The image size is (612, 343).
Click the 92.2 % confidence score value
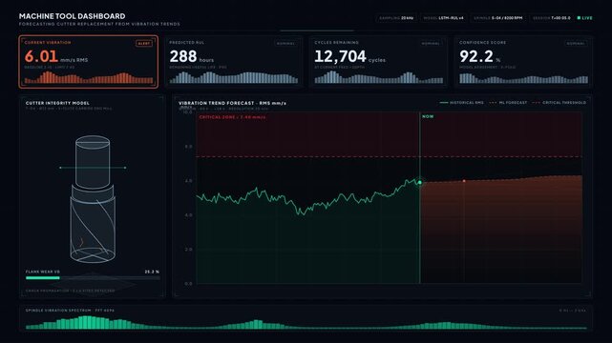pos(476,57)
